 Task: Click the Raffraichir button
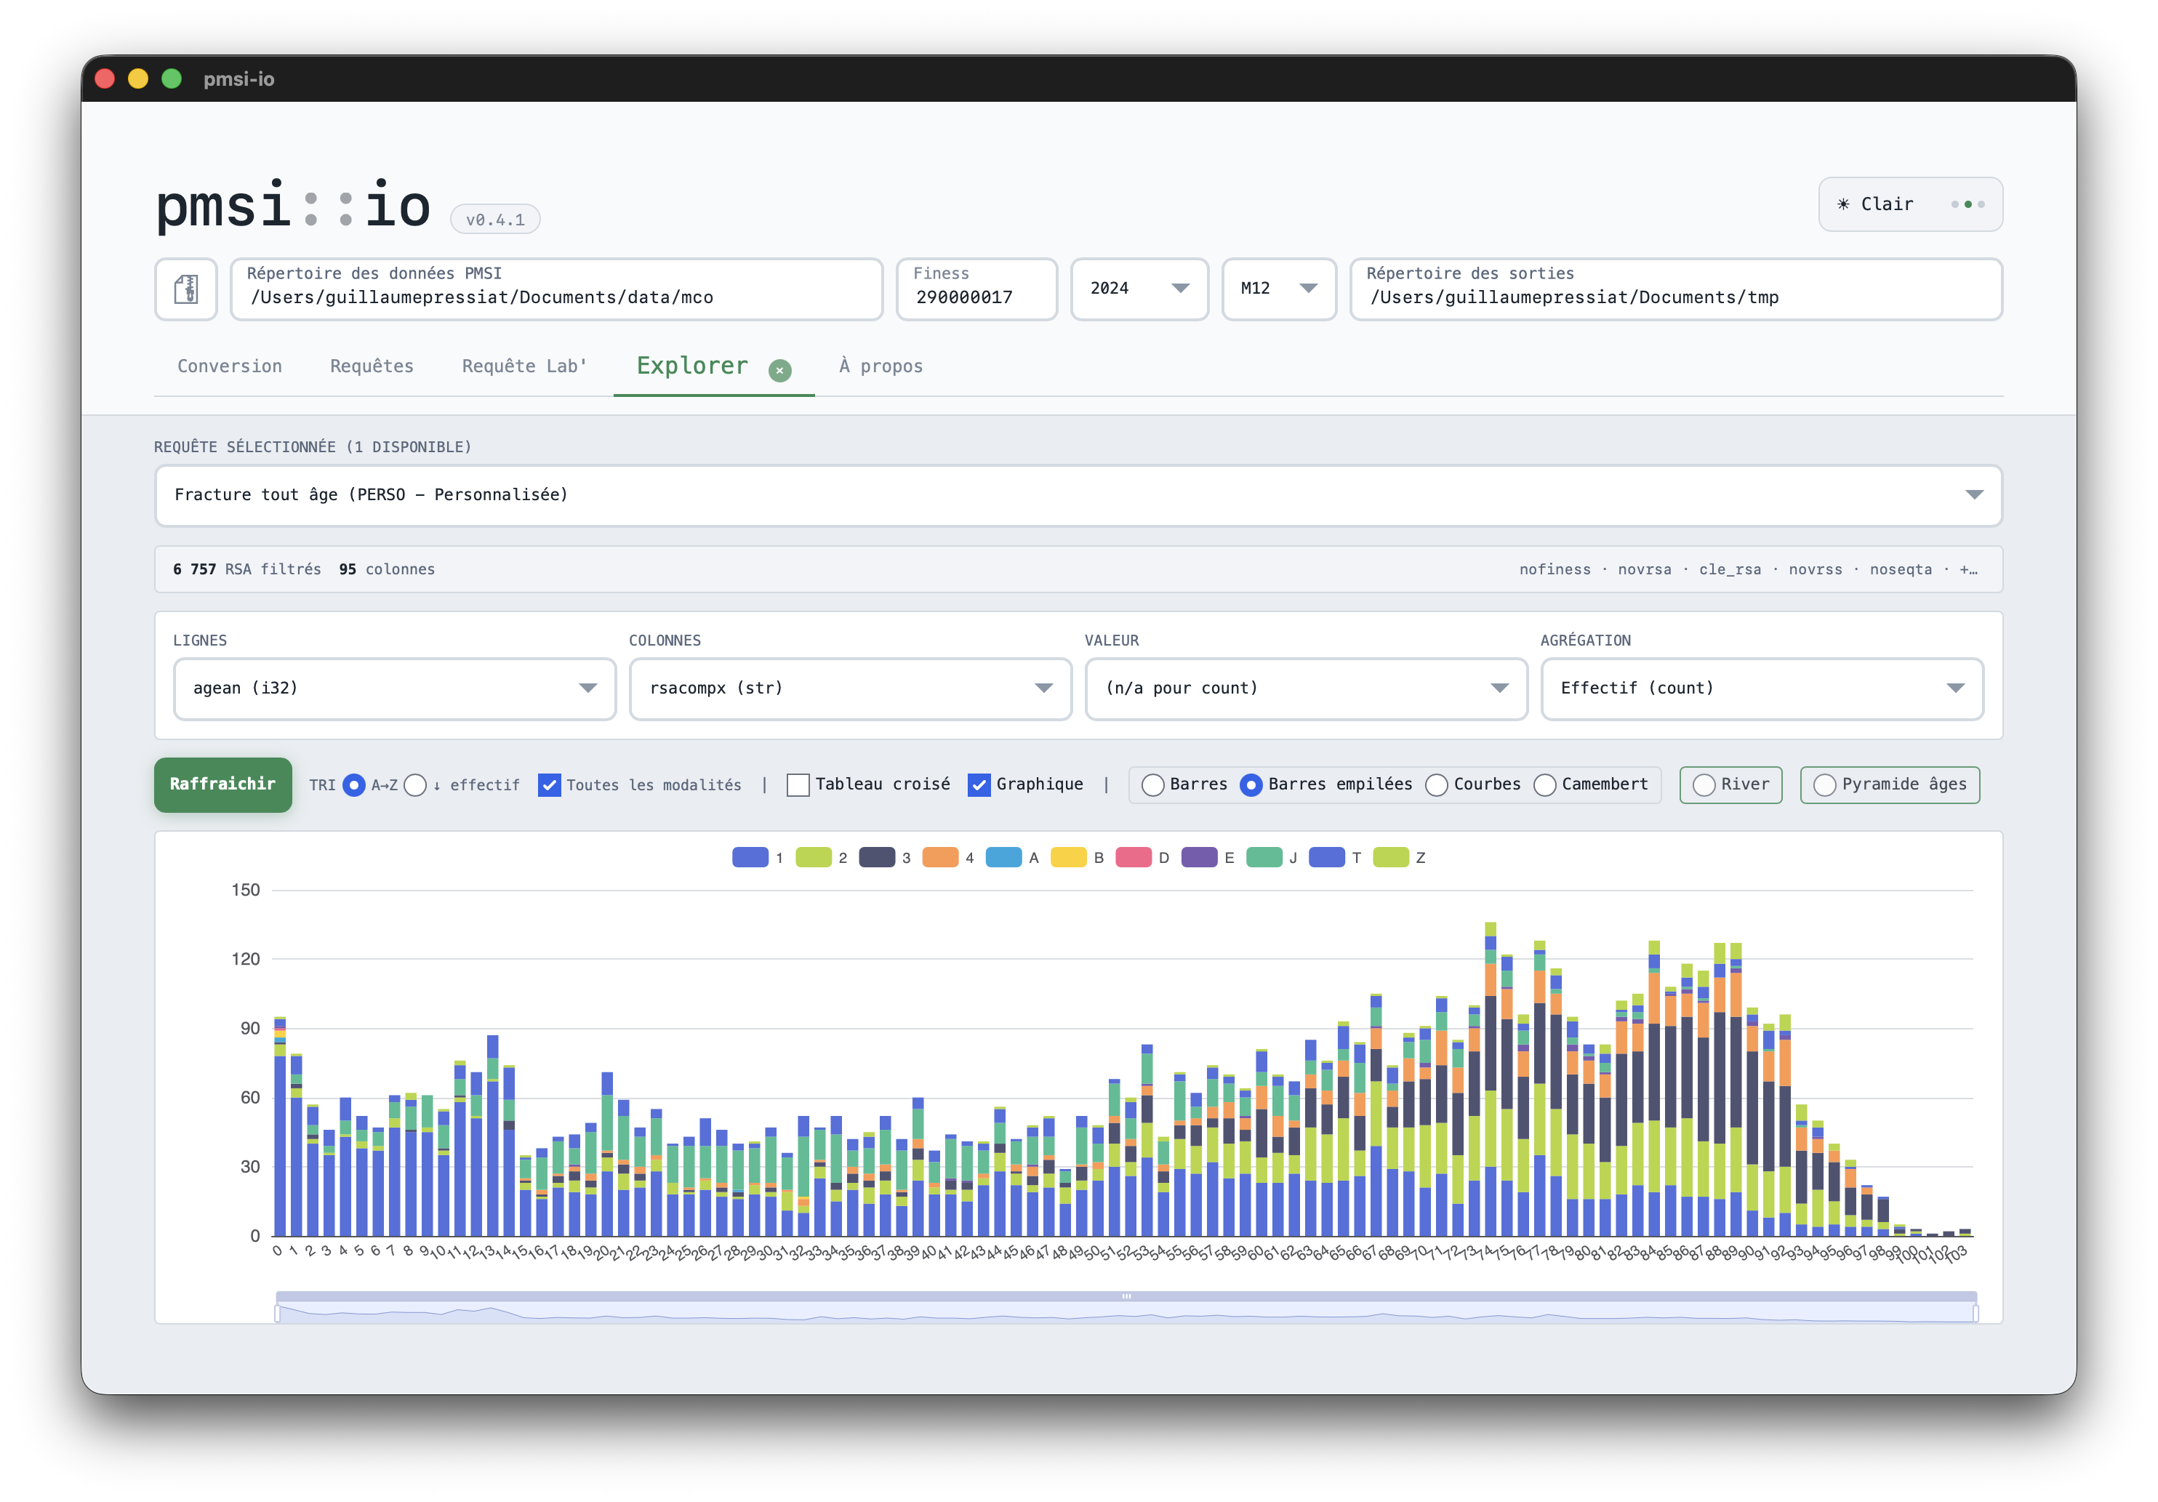[222, 785]
